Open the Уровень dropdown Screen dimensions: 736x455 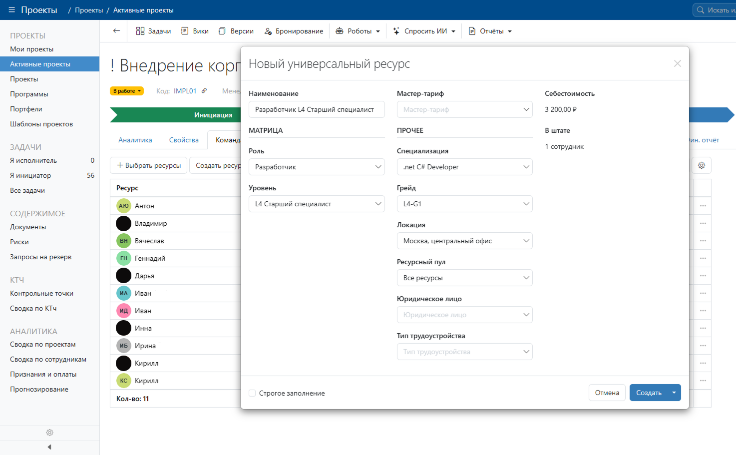tap(317, 204)
